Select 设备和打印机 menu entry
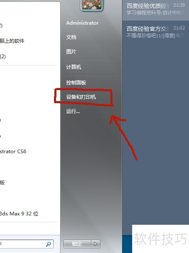189x253 pixels. pyautogui.click(x=81, y=97)
